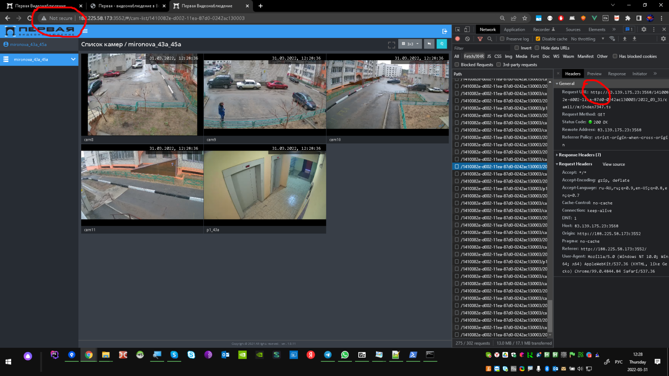
Task: Switch to the Elements tab in DevTools
Action: pos(597,29)
